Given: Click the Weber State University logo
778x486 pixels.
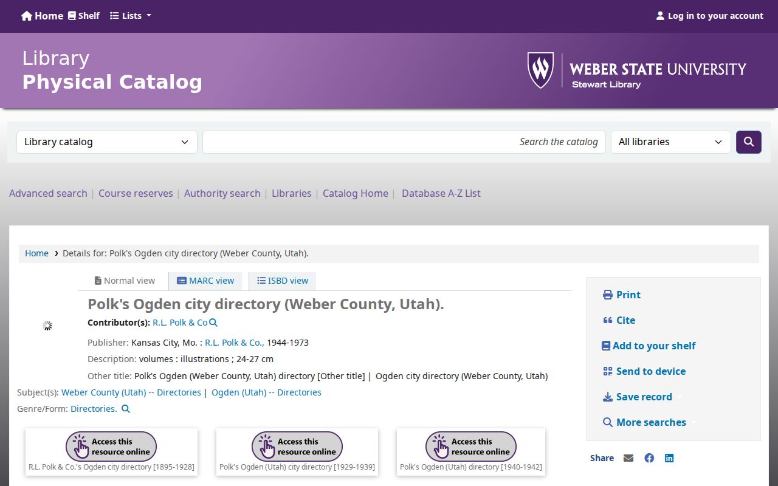Looking at the screenshot, I should (636, 70).
